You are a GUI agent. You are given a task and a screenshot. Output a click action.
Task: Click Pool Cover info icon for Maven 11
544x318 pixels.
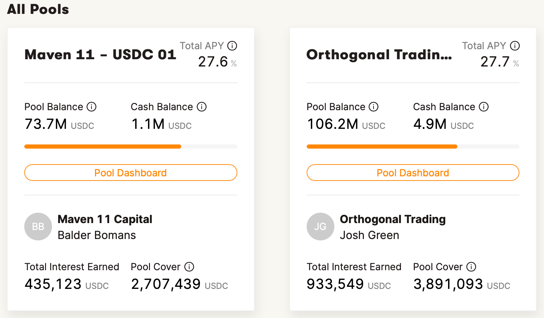(189, 267)
